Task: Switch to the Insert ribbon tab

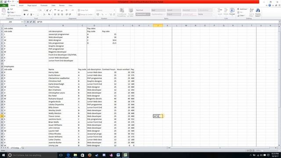Action: [21, 6]
